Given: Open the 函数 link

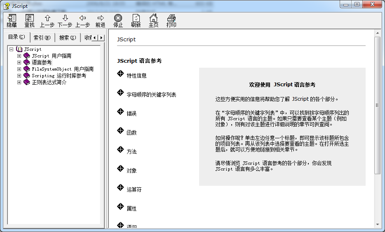Looking at the screenshot, I should 131,133.
